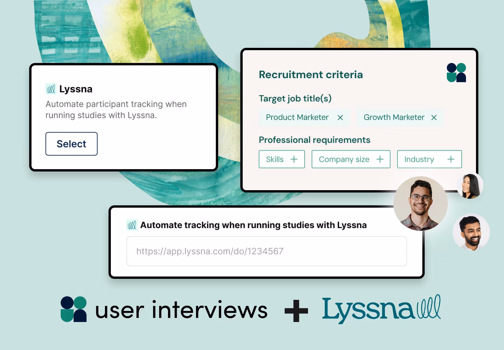This screenshot has width=504, height=350.
Task: Click Lyssna icon on the integration card
Action: point(51,89)
